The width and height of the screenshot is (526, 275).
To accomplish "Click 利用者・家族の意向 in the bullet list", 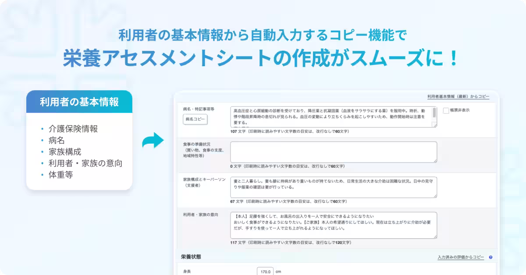I will click(x=85, y=163).
